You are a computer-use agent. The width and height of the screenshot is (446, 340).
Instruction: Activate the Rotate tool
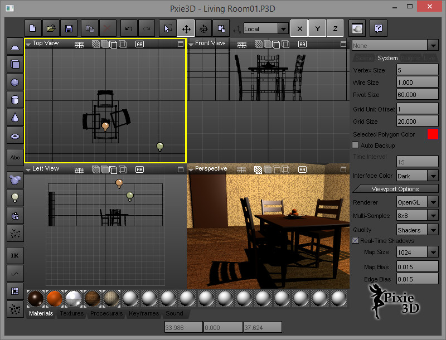tap(203, 28)
